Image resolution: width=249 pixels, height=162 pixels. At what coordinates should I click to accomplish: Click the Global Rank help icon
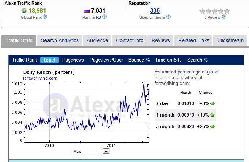pos(45,17)
